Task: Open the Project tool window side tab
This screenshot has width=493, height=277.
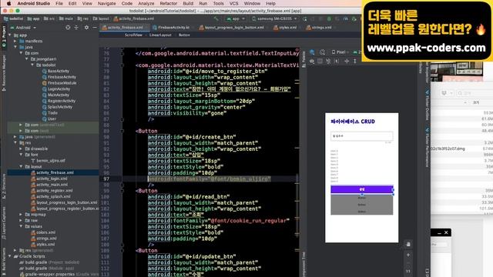Action: 4,37
